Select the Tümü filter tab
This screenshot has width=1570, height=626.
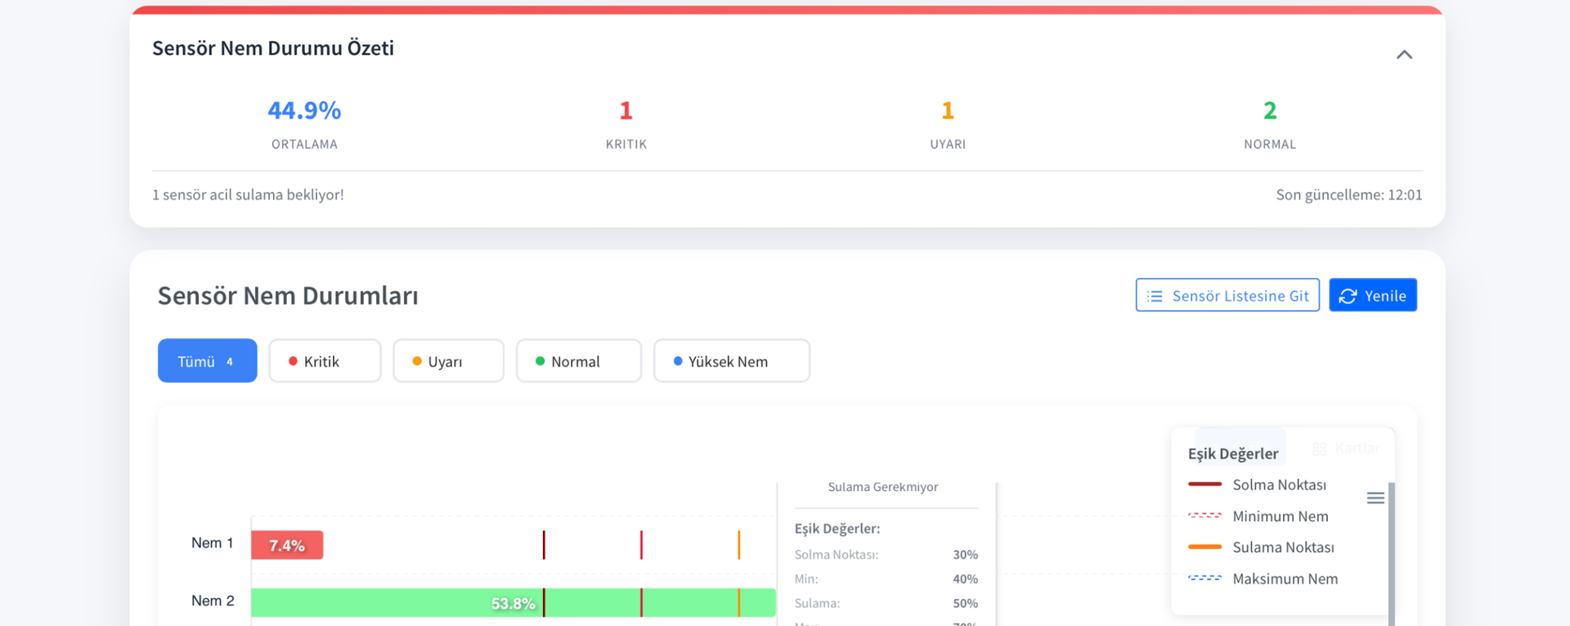click(207, 361)
